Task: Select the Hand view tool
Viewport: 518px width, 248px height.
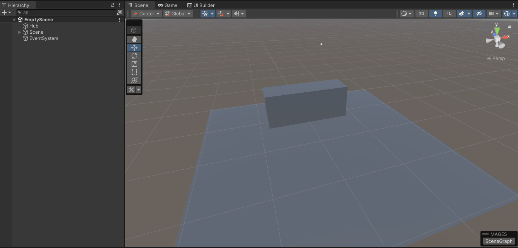Action: (134, 39)
